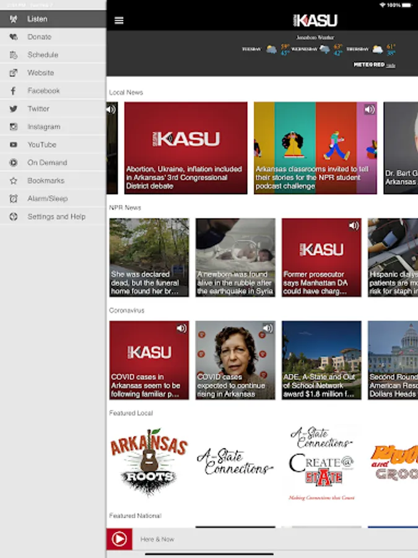Select Donate menu item
418x558 pixels.
tap(53, 37)
